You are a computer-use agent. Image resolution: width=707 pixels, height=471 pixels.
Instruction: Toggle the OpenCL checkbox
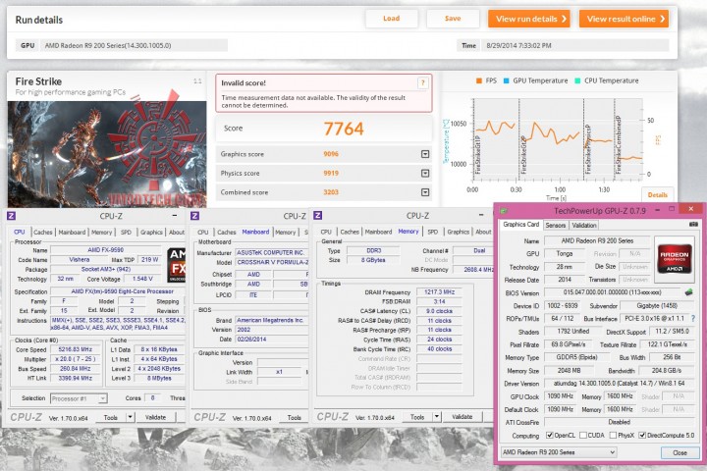pos(549,435)
